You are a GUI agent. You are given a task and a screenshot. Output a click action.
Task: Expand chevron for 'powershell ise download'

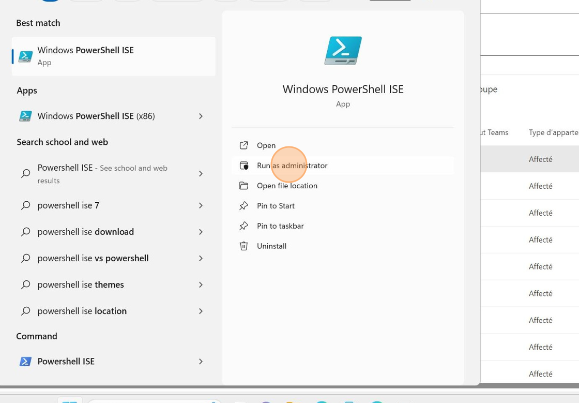pyautogui.click(x=201, y=232)
